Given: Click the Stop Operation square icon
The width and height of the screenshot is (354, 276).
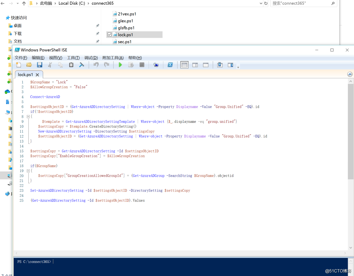Looking at the screenshot, I should coord(142,65).
